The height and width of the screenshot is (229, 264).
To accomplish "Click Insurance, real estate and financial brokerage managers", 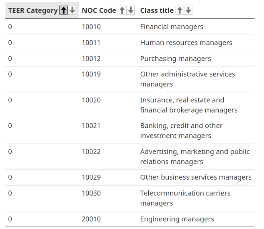I will pyautogui.click(x=189, y=105).
